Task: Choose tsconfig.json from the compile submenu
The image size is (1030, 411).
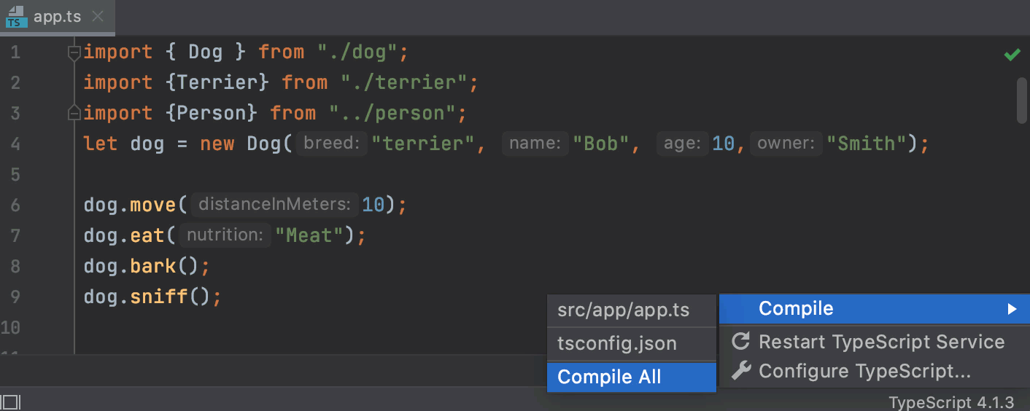Action: point(616,343)
